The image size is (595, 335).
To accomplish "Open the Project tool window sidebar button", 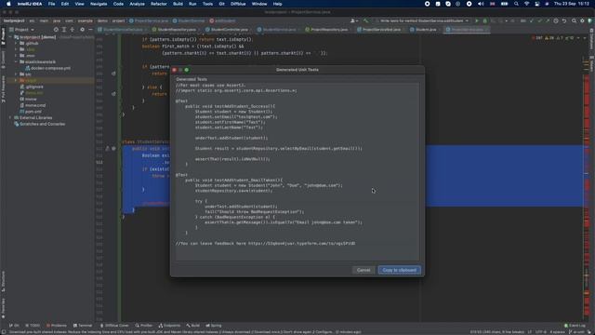I will click(x=3, y=37).
